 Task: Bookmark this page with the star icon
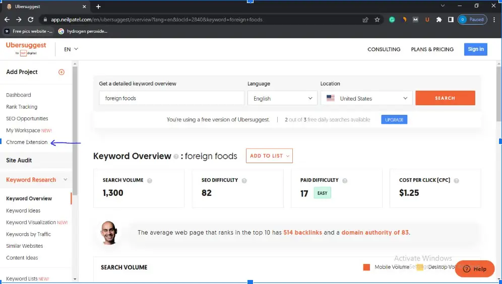pos(377,20)
